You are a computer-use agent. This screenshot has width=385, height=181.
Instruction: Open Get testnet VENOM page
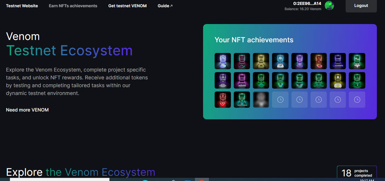[127, 6]
